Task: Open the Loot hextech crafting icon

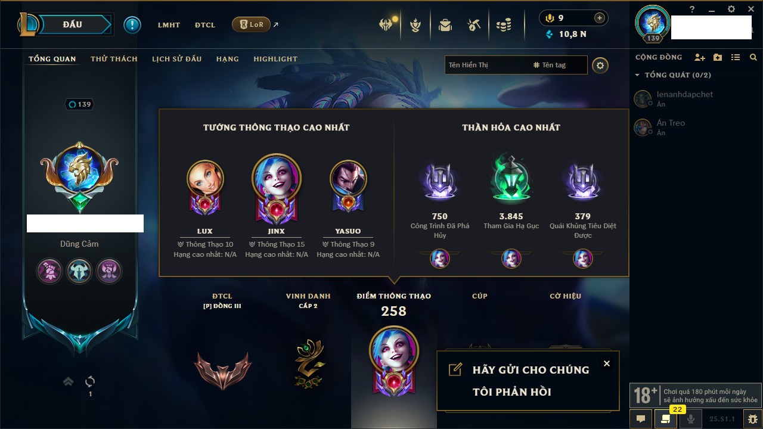Action: point(474,25)
